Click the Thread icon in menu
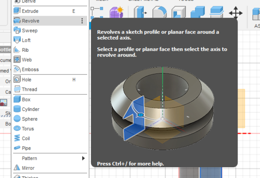The height and width of the screenshot is (178, 260). 17,89
